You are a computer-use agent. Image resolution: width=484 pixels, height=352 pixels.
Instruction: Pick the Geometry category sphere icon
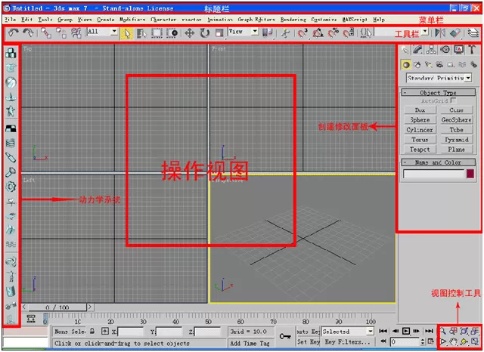click(406, 65)
